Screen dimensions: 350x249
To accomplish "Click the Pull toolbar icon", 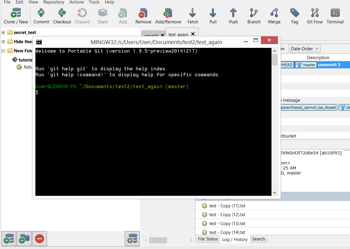I will coord(213,13).
